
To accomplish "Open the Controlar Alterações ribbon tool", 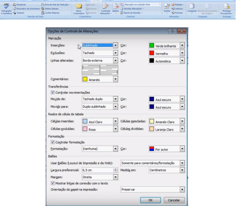I will [x=106, y=7].
